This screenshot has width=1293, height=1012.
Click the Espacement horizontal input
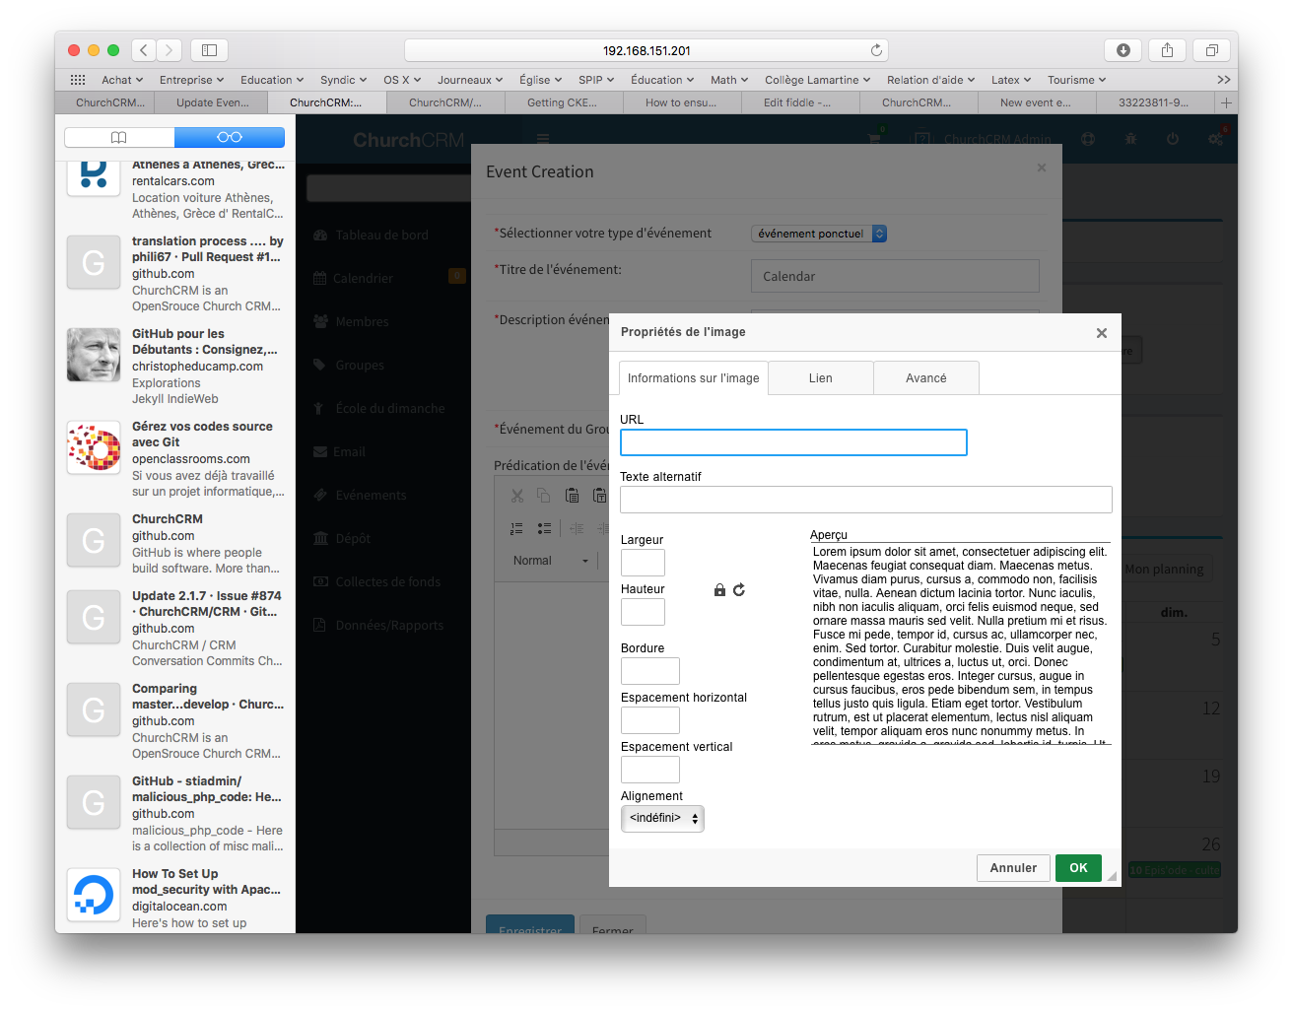coord(650,720)
